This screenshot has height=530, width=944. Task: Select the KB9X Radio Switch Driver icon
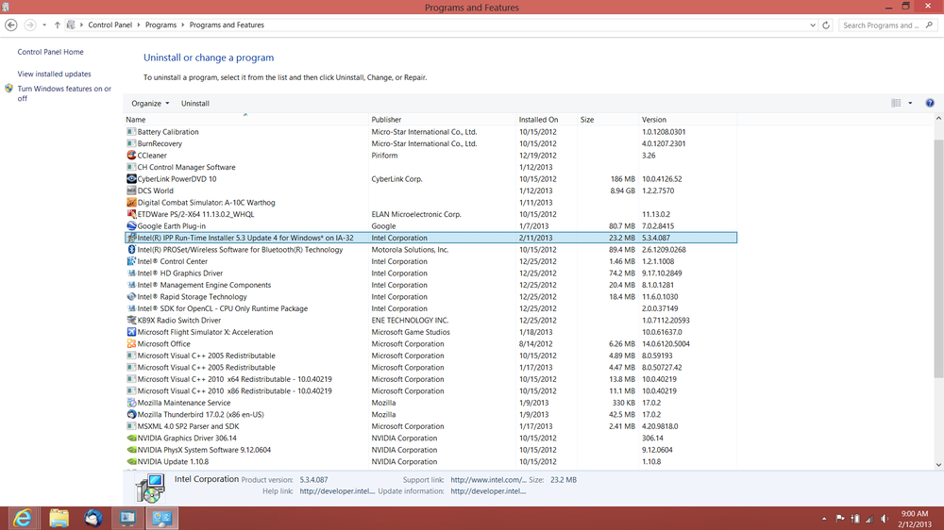[x=131, y=320]
